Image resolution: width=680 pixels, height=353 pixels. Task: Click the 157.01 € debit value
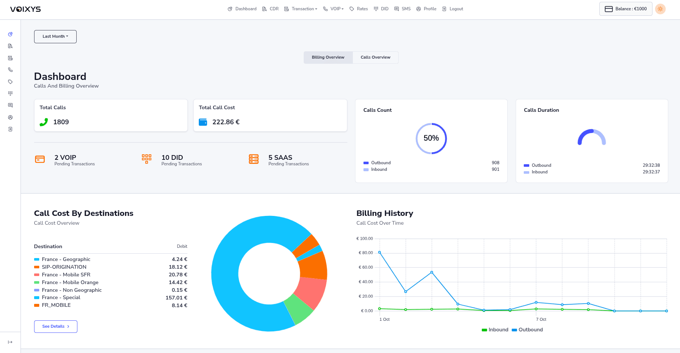tap(176, 298)
